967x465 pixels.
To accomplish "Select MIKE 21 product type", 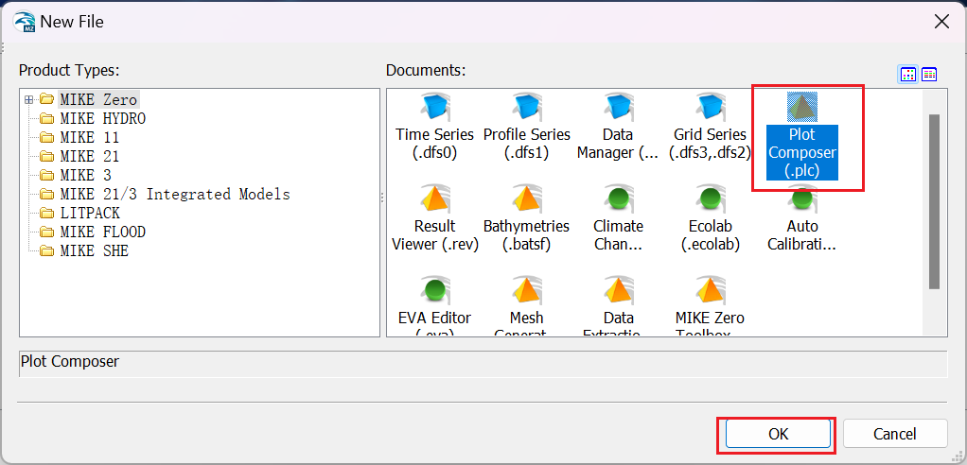I will coord(90,157).
